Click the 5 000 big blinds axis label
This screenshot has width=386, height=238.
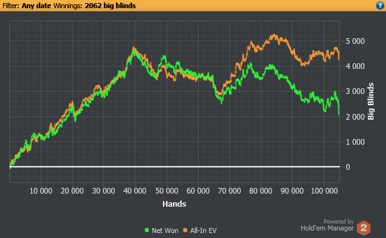pos(355,41)
